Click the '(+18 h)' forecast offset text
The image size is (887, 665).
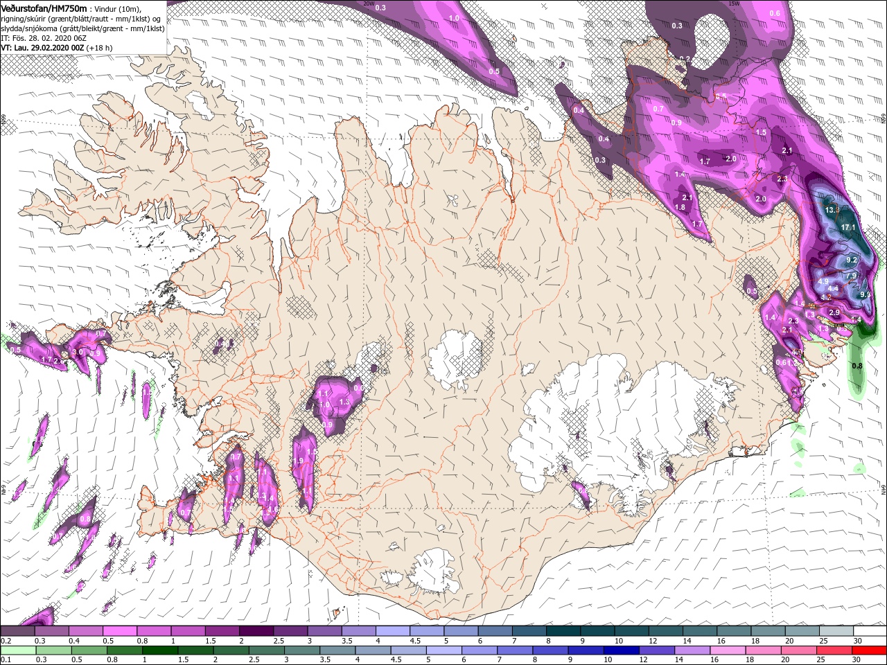click(x=100, y=48)
